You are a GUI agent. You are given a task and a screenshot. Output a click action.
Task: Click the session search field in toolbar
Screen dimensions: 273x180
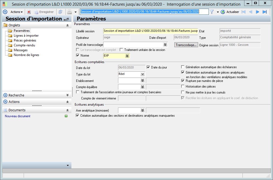pyautogui.click(x=144, y=12)
